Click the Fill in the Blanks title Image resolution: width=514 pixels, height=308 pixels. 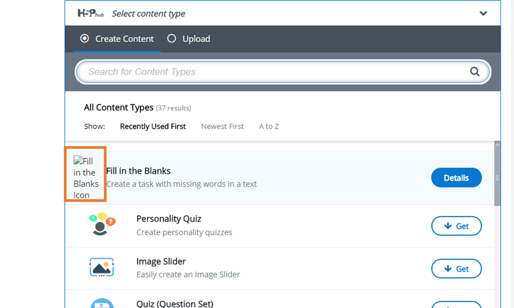139,171
